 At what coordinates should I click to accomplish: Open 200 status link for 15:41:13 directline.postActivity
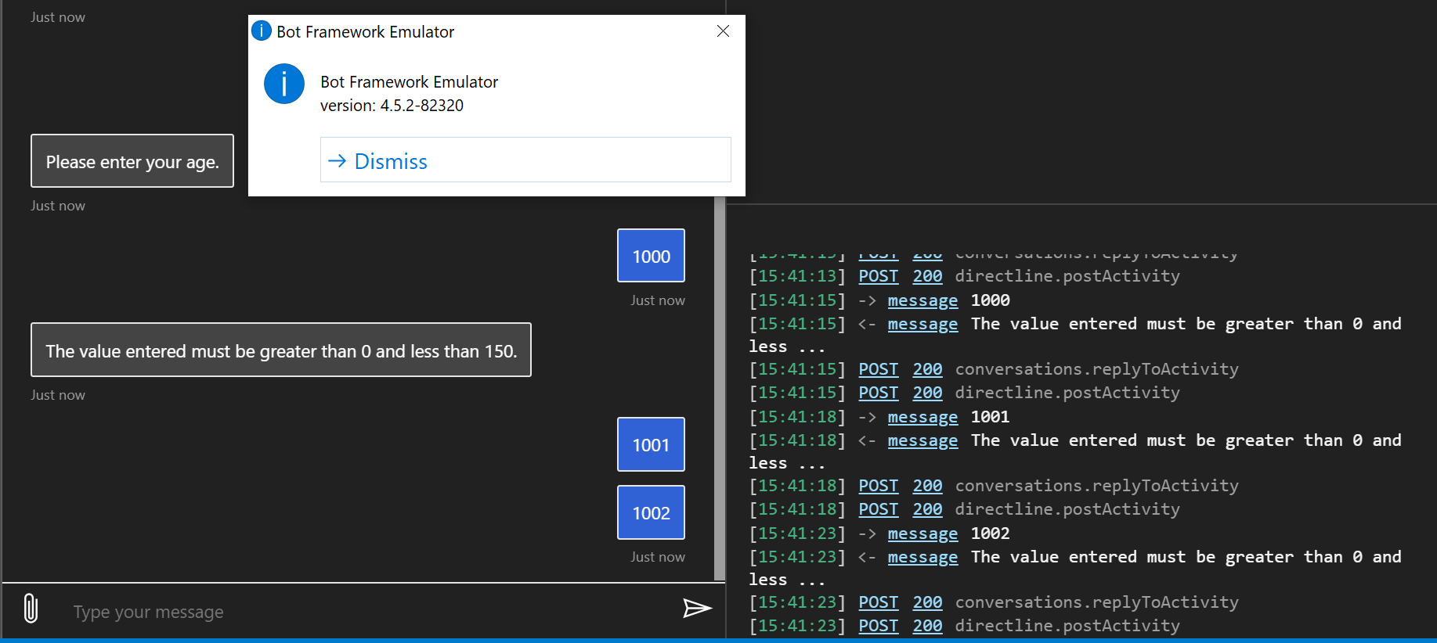pyautogui.click(x=927, y=276)
